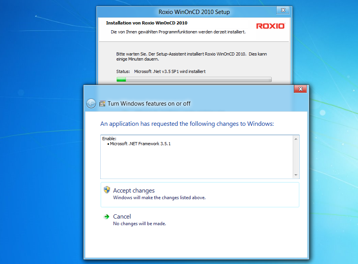Click the Roxio installation progress bar
This screenshot has height=264, width=358.
[194, 79]
